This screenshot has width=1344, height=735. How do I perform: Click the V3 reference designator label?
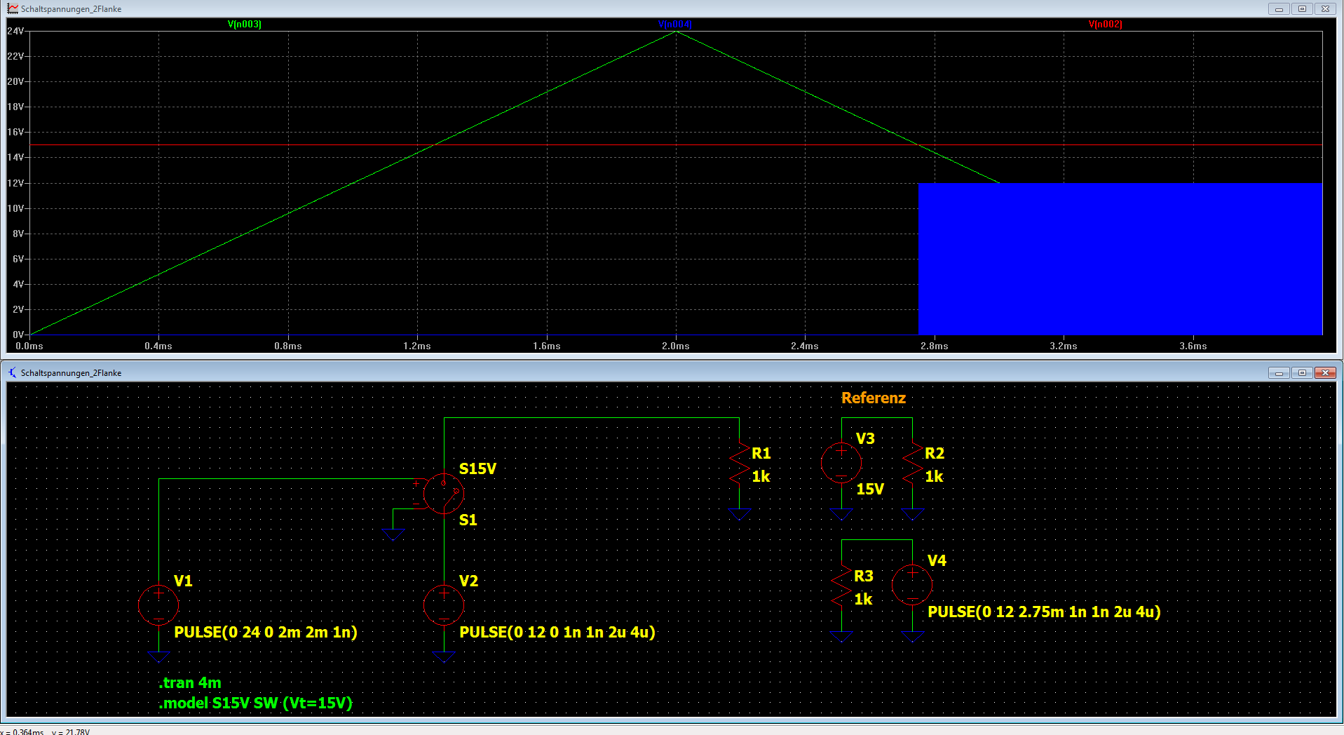(x=865, y=438)
